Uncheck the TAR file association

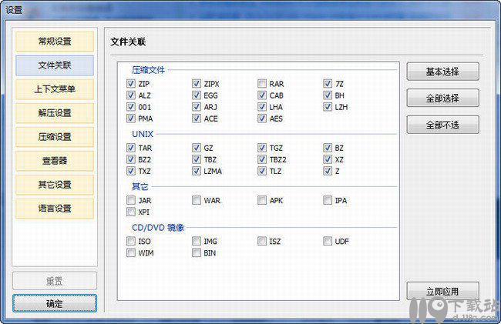click(x=131, y=148)
